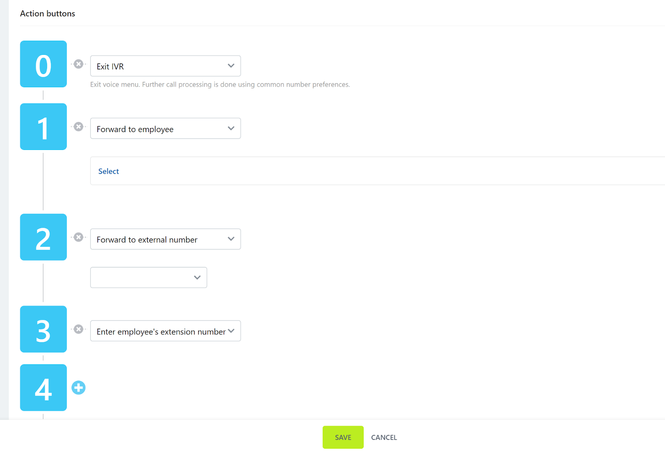
Task: Open the Exit IVR dropdown
Action: coord(165,66)
